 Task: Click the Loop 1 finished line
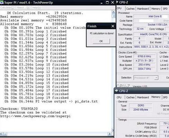tap(36, 31)
